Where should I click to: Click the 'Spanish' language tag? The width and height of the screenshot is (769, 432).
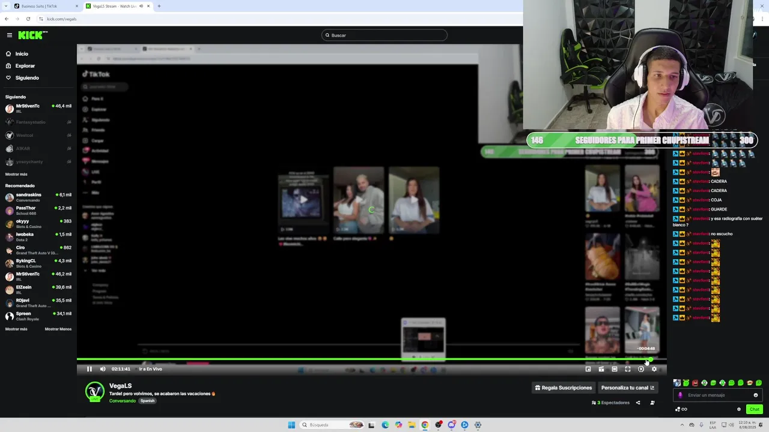pyautogui.click(x=148, y=401)
